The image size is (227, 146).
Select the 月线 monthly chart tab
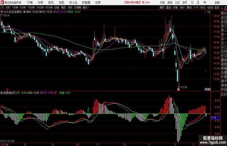coord(70,7)
